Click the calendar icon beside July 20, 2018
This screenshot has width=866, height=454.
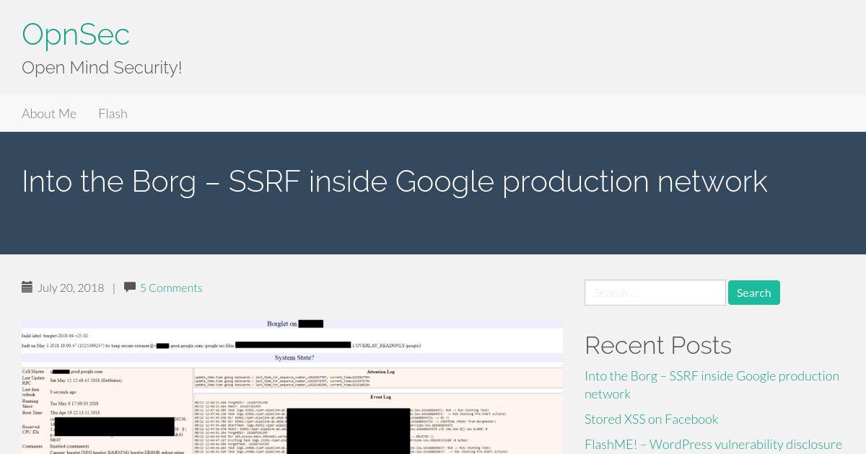pos(27,287)
